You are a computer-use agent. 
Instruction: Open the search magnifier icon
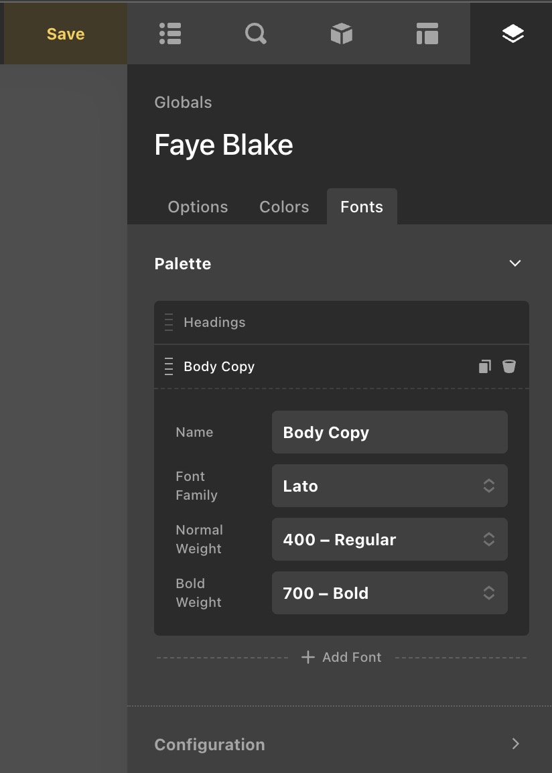[x=256, y=34]
